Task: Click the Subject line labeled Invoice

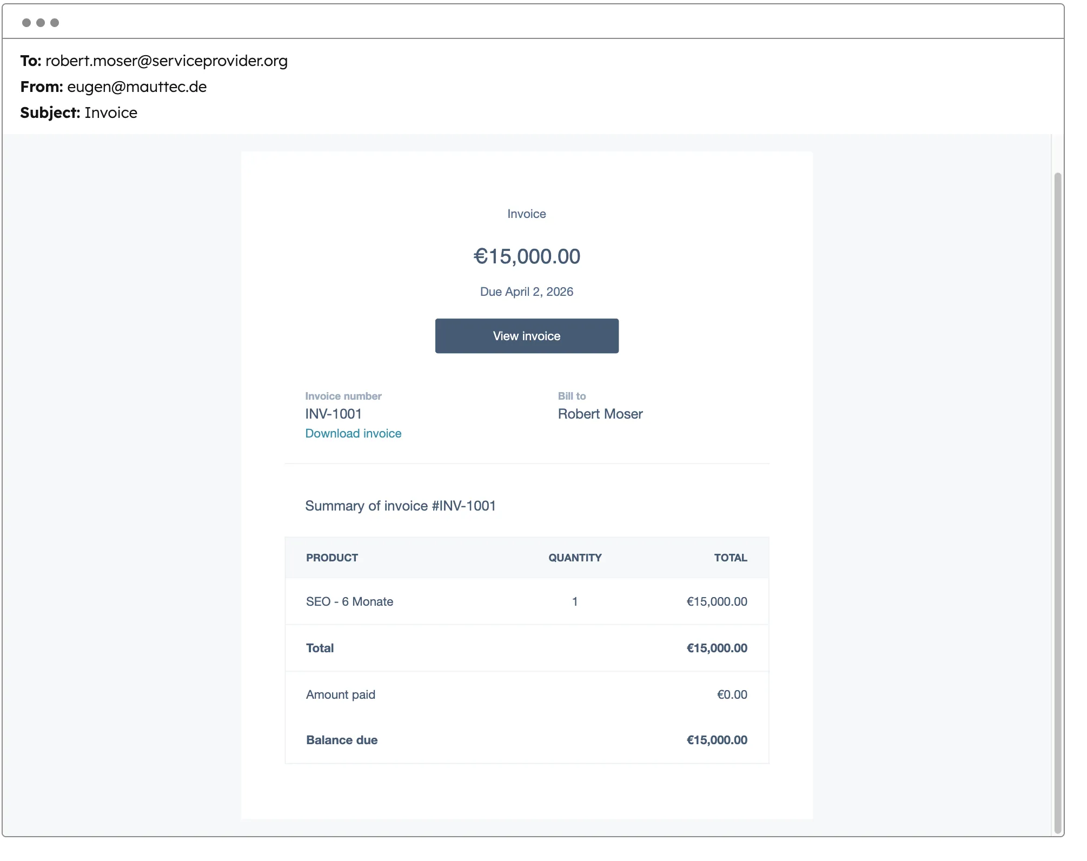Action: [111, 112]
